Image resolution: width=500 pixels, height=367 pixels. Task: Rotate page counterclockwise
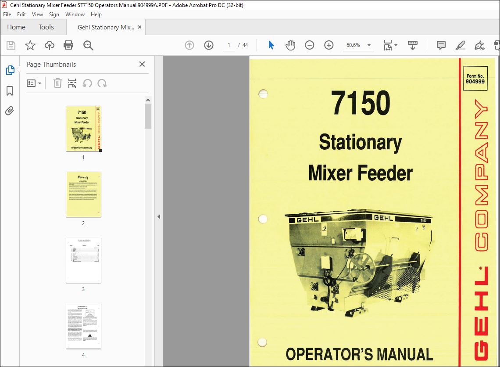coord(87,83)
